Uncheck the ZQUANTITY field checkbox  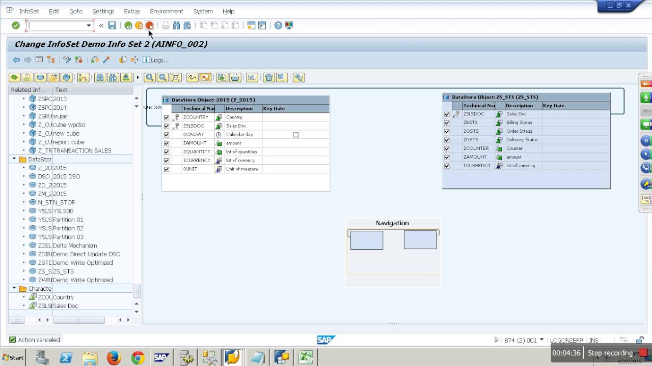(166, 152)
